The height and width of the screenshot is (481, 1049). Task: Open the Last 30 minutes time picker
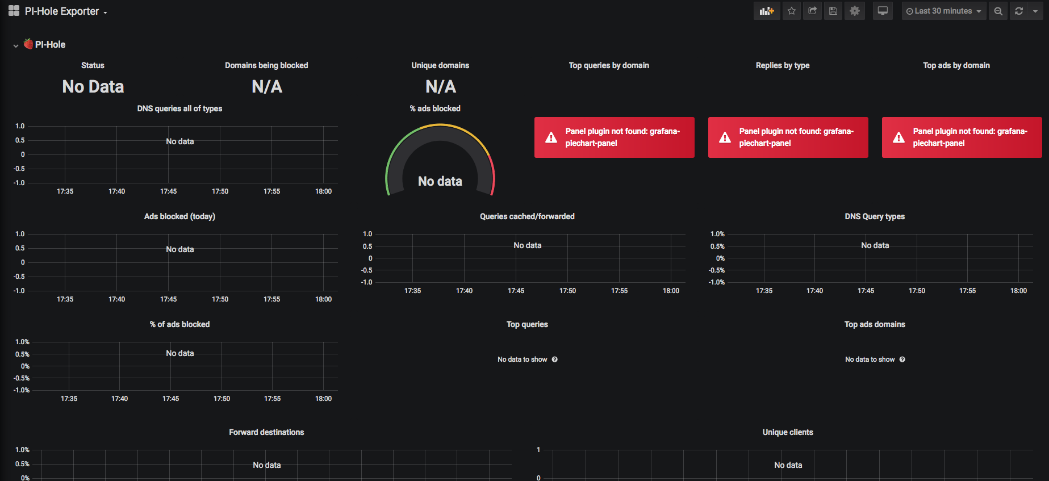[x=944, y=11]
